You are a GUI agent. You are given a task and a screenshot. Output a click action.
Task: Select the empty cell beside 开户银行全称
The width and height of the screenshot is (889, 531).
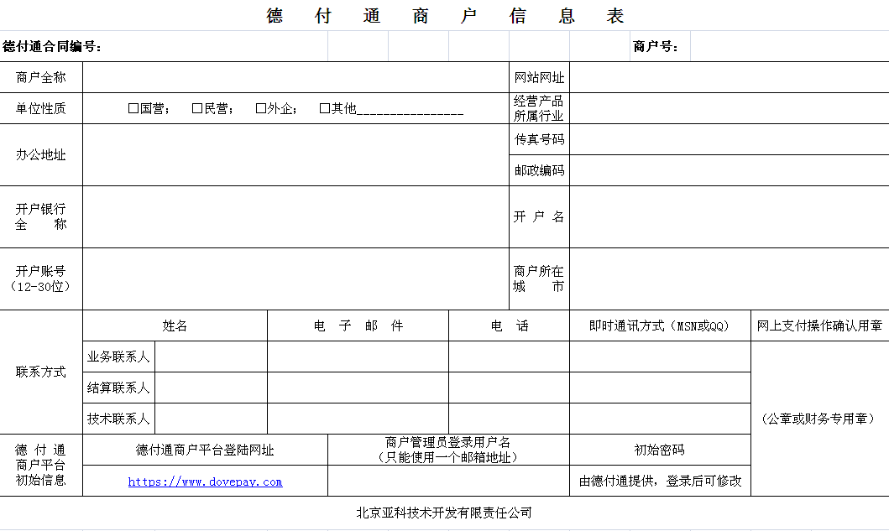(295, 216)
